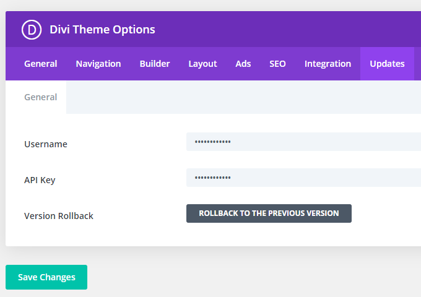
Task: Select the Layout tab
Action: coord(202,64)
